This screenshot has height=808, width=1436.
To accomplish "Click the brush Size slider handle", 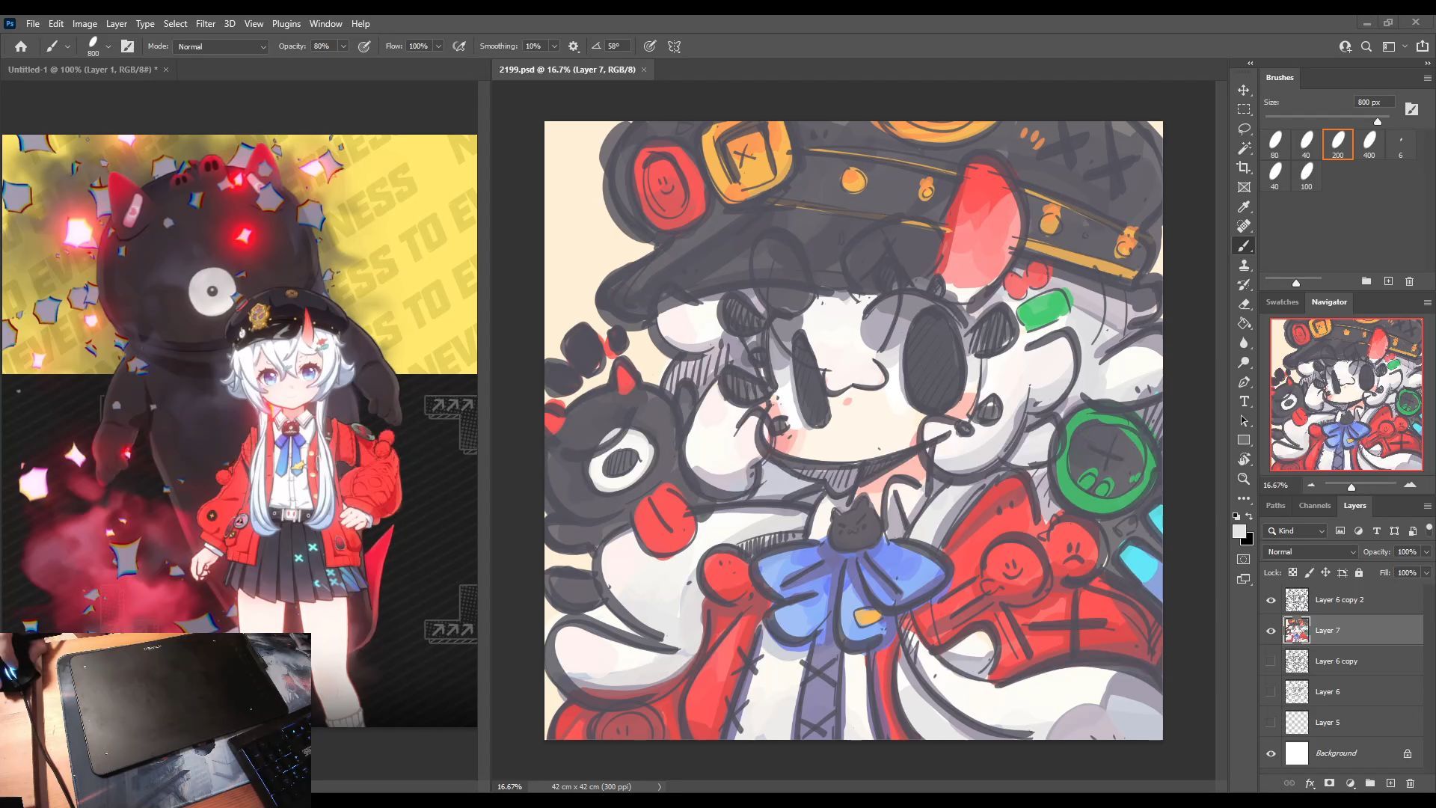I will pos(1378,121).
